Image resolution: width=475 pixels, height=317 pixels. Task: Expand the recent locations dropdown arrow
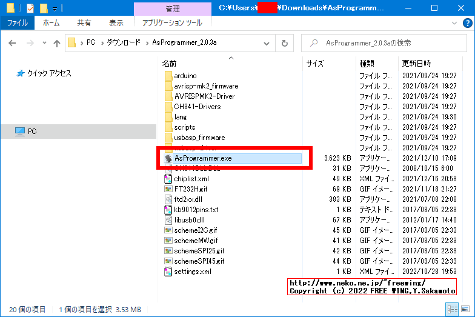pos(44,43)
